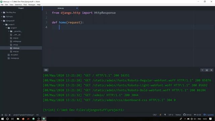Change the Python grammar selector
Image resolution: width=215 pixels, height=121 pixels.
coord(178,115)
